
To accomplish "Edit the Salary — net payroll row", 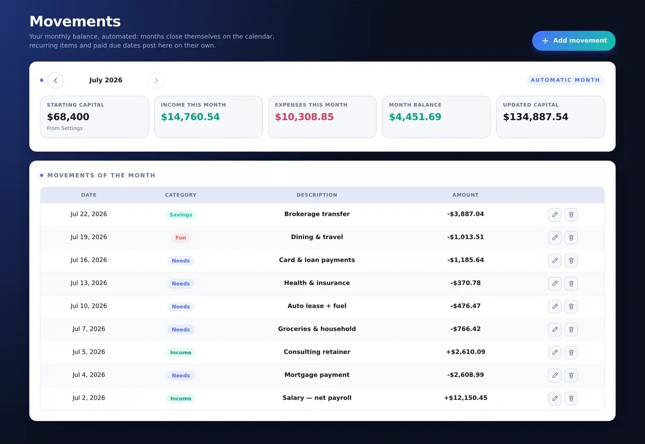I will (x=555, y=398).
